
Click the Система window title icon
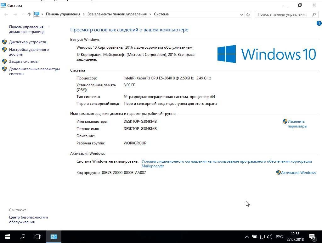coord(3,6)
